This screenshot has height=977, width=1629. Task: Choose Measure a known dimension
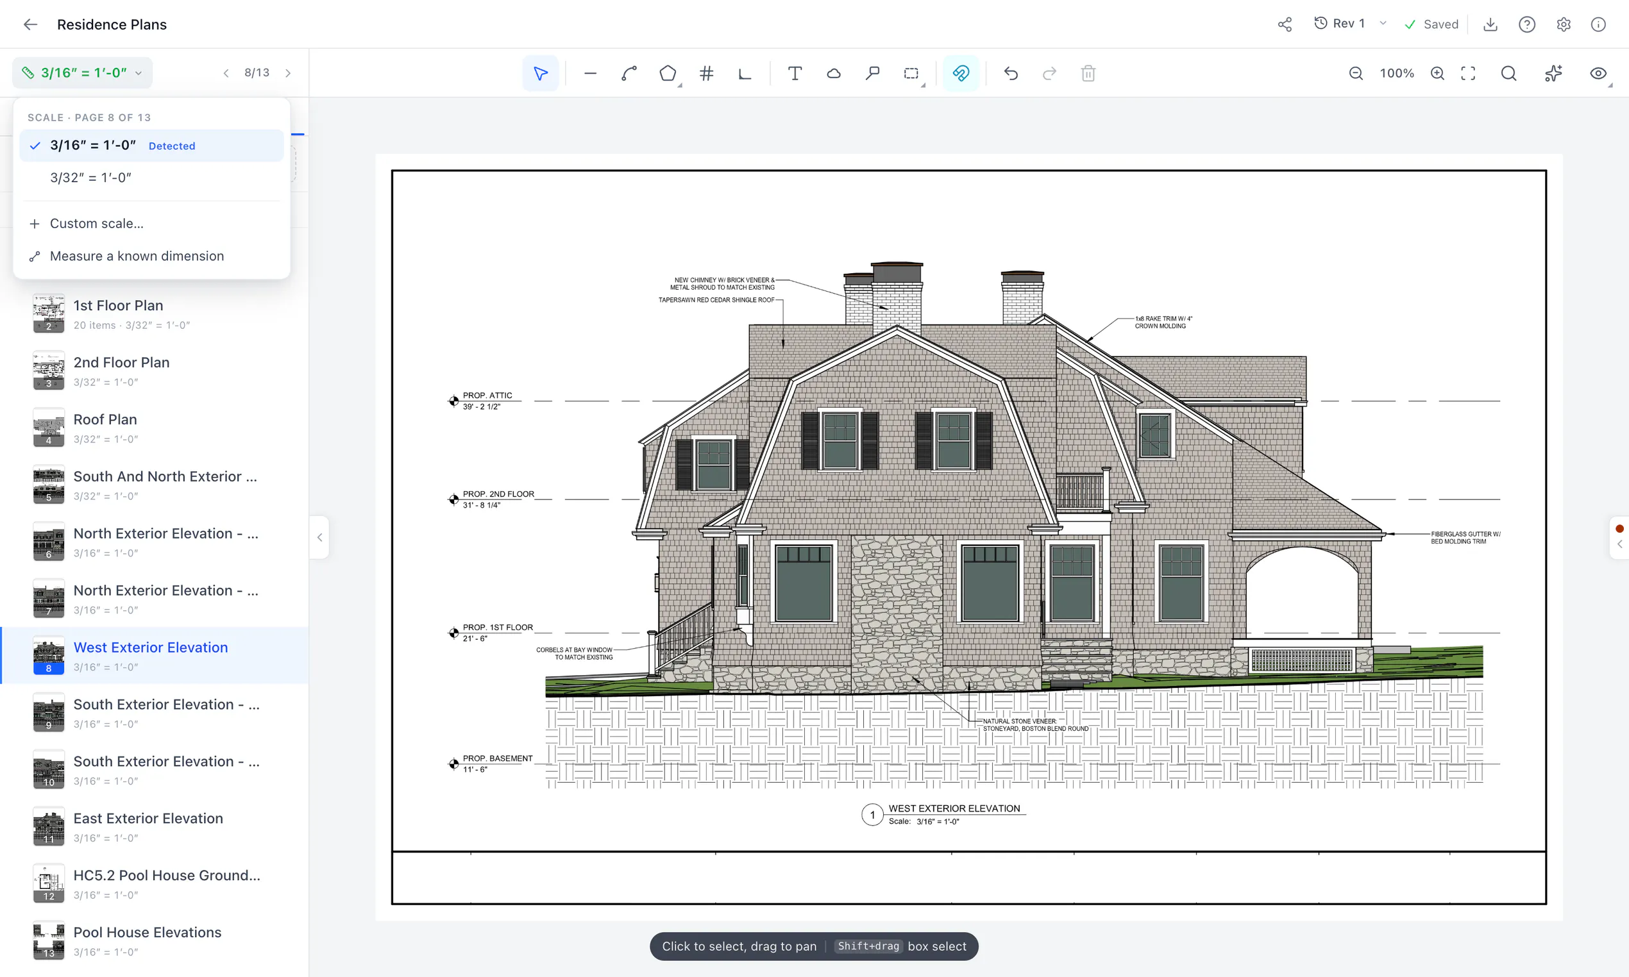tap(151, 256)
